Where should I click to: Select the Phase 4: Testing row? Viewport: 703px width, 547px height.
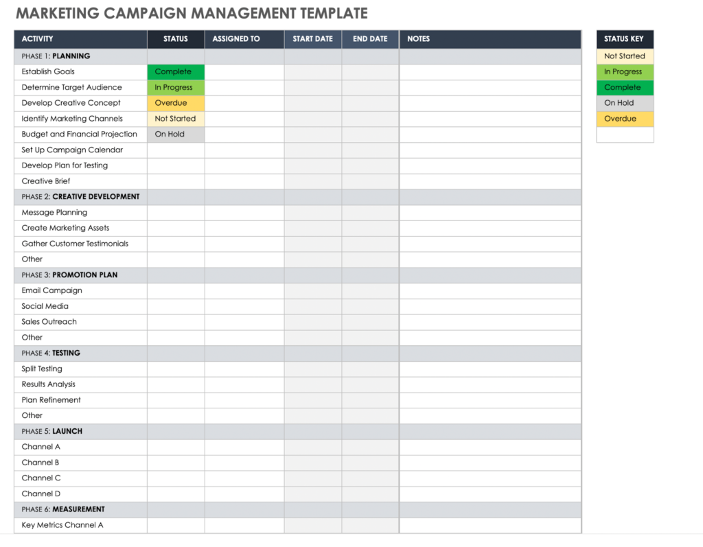coord(298,353)
